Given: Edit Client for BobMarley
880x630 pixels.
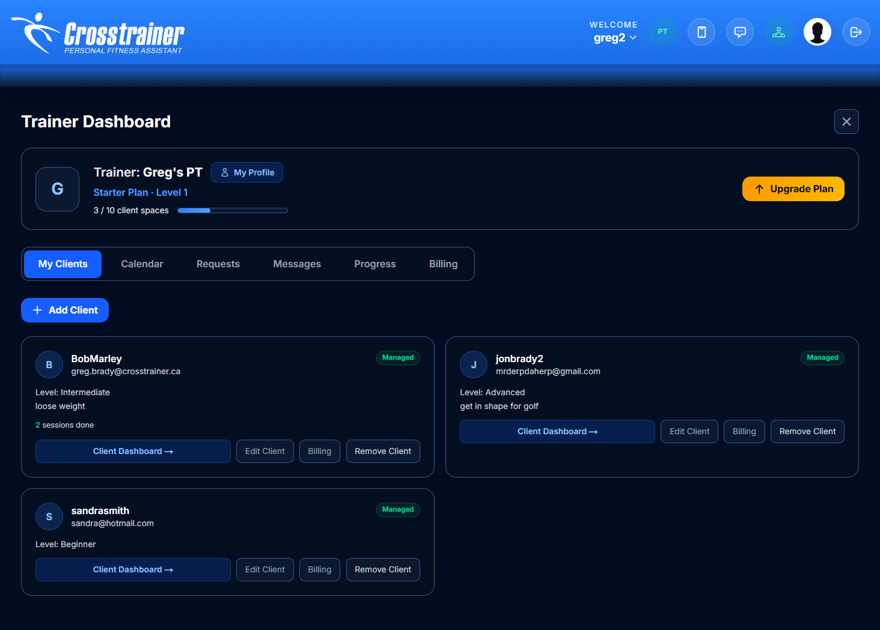Looking at the screenshot, I should [265, 451].
